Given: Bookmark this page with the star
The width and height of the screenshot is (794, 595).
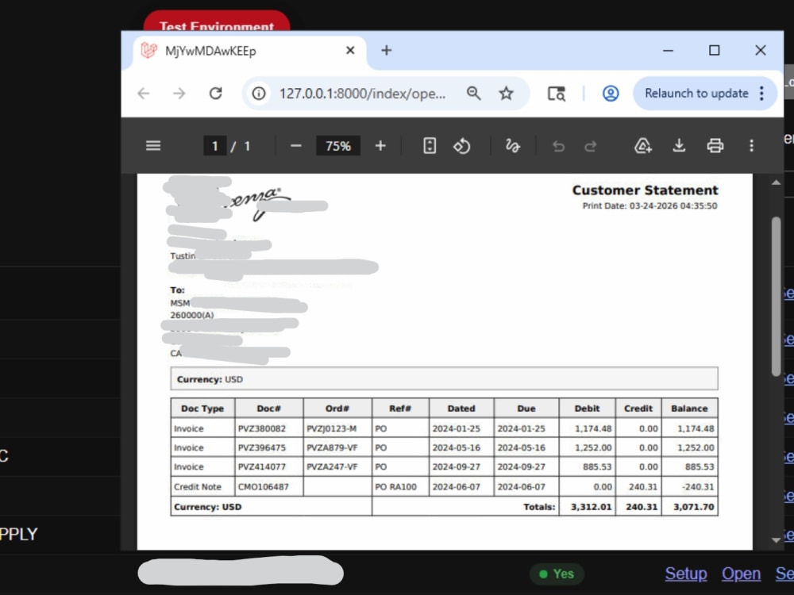Looking at the screenshot, I should [506, 93].
